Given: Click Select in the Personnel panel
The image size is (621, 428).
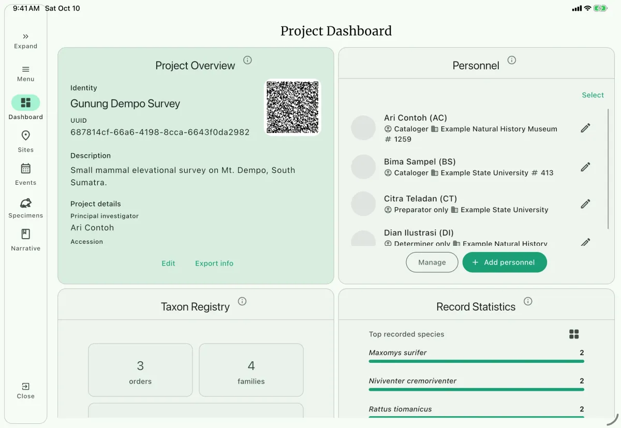Looking at the screenshot, I should [593, 95].
